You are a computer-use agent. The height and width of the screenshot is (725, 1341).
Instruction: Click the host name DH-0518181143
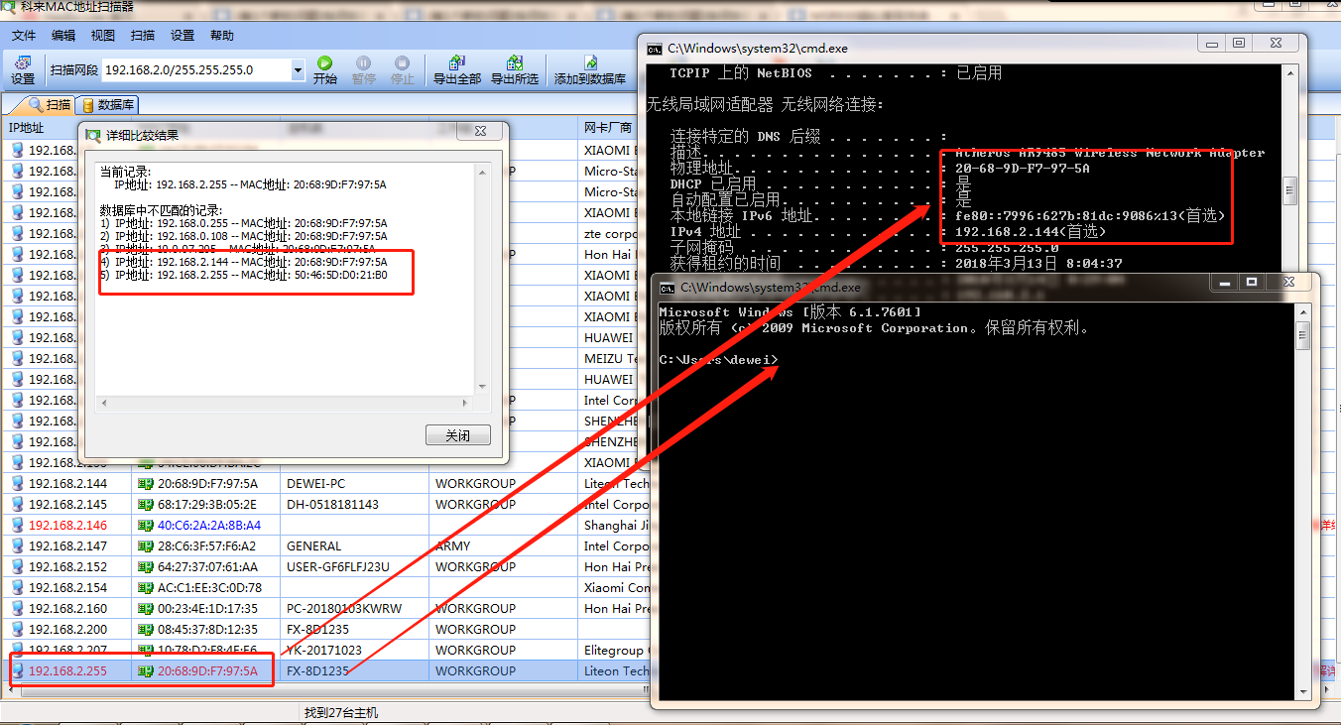[332, 505]
